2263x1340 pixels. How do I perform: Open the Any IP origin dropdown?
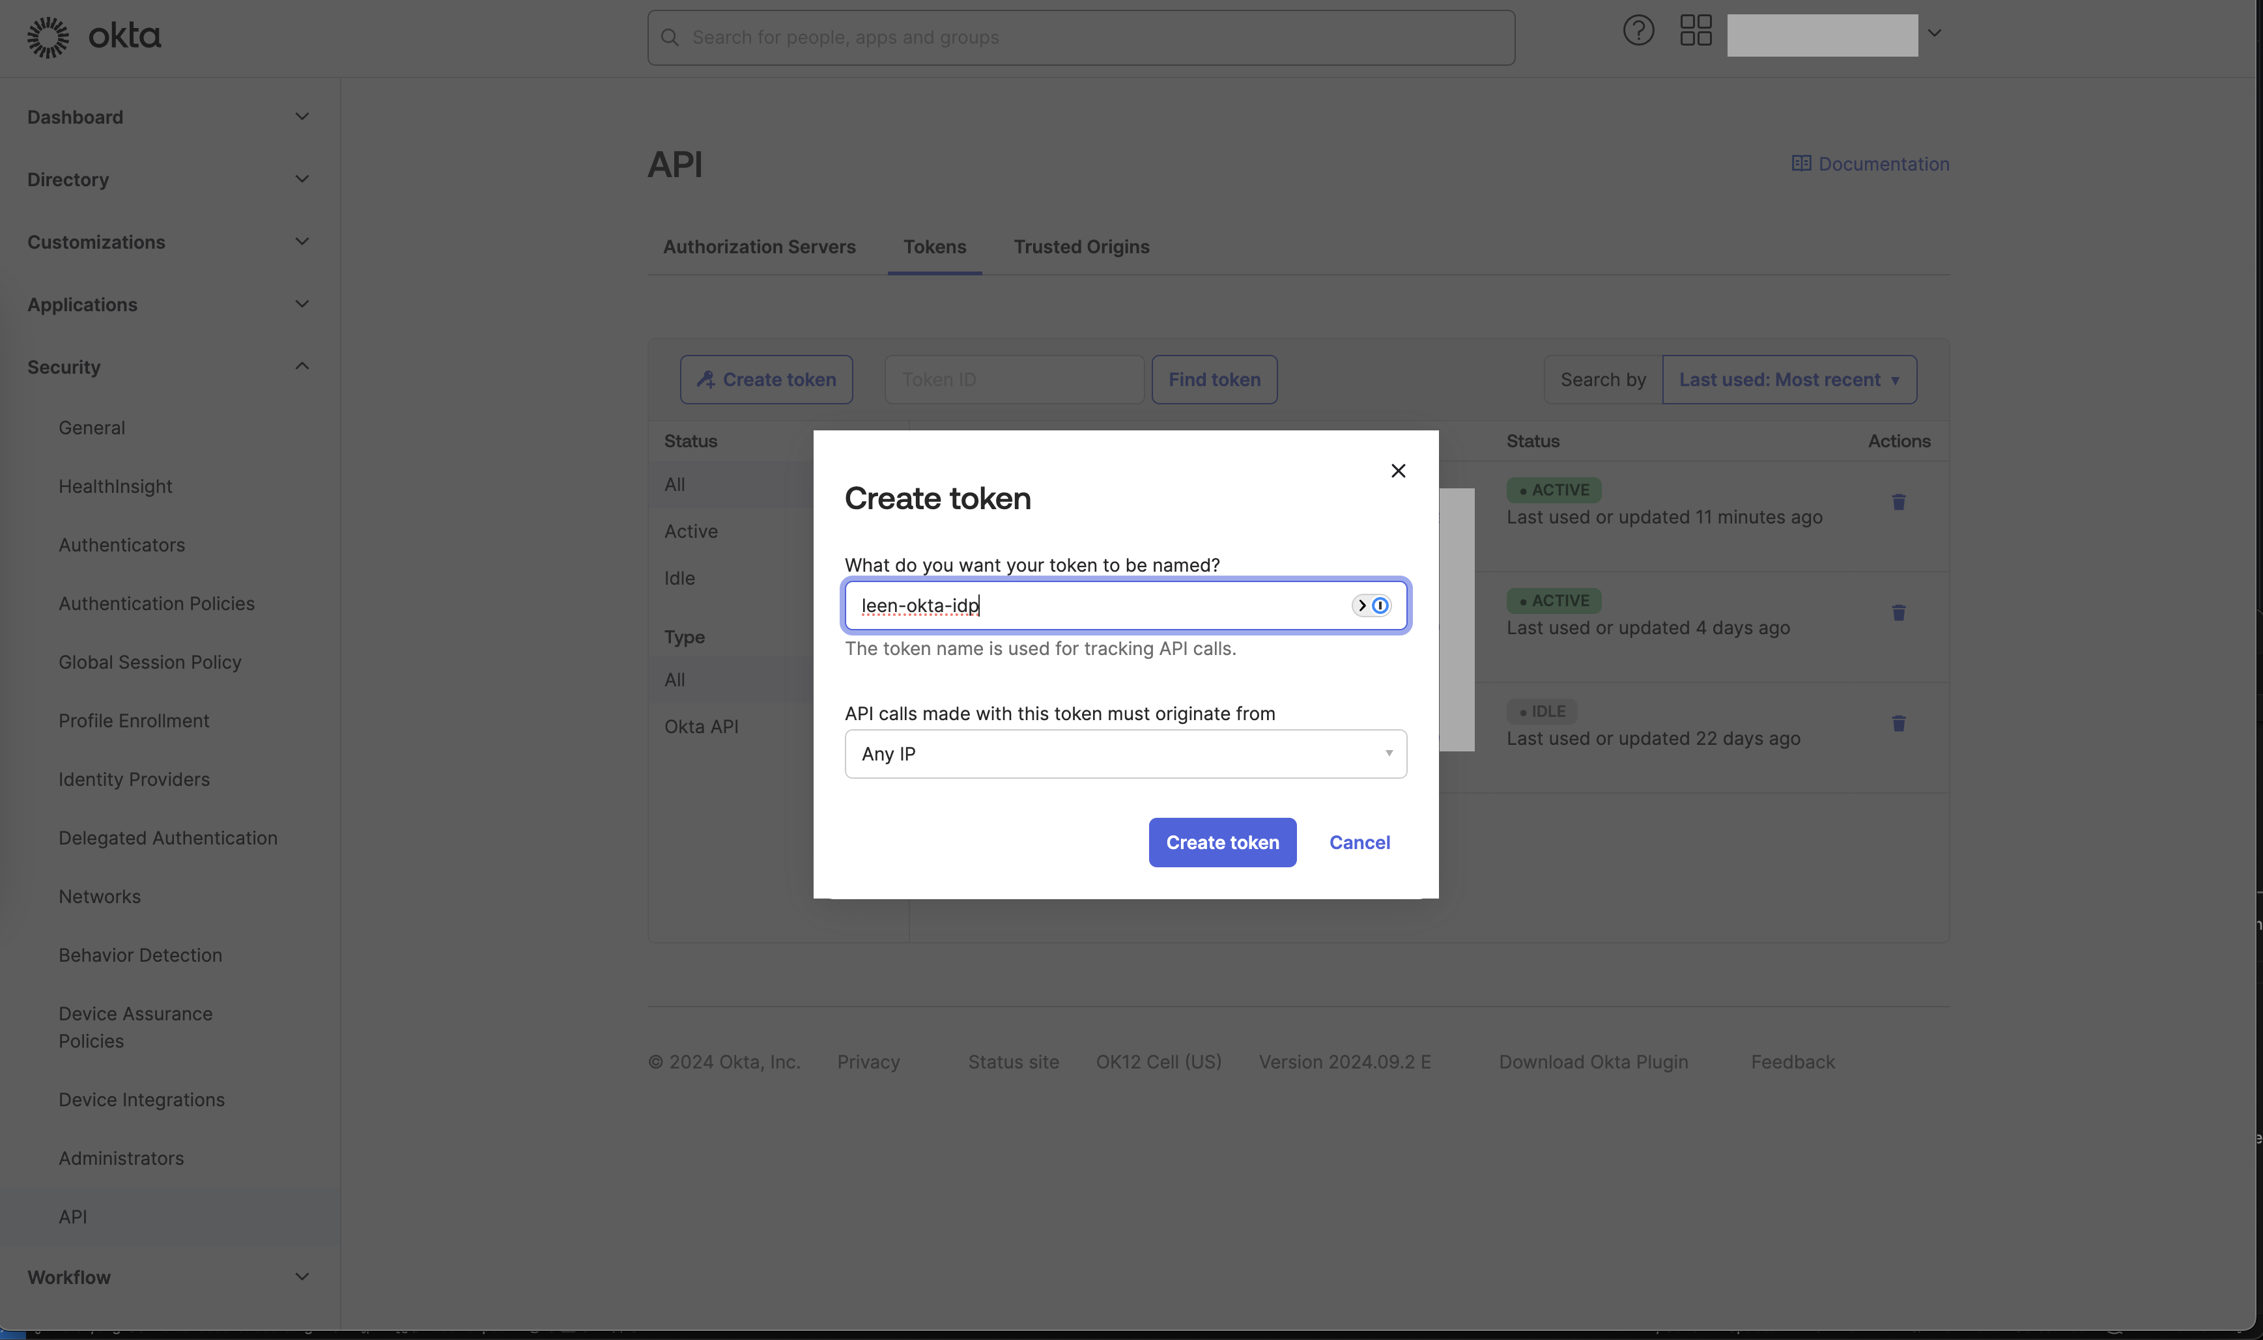click(1125, 754)
